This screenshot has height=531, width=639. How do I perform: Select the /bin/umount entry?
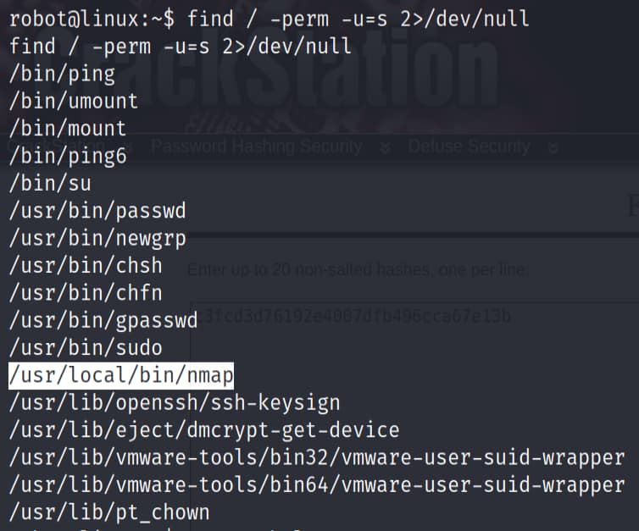pos(73,101)
